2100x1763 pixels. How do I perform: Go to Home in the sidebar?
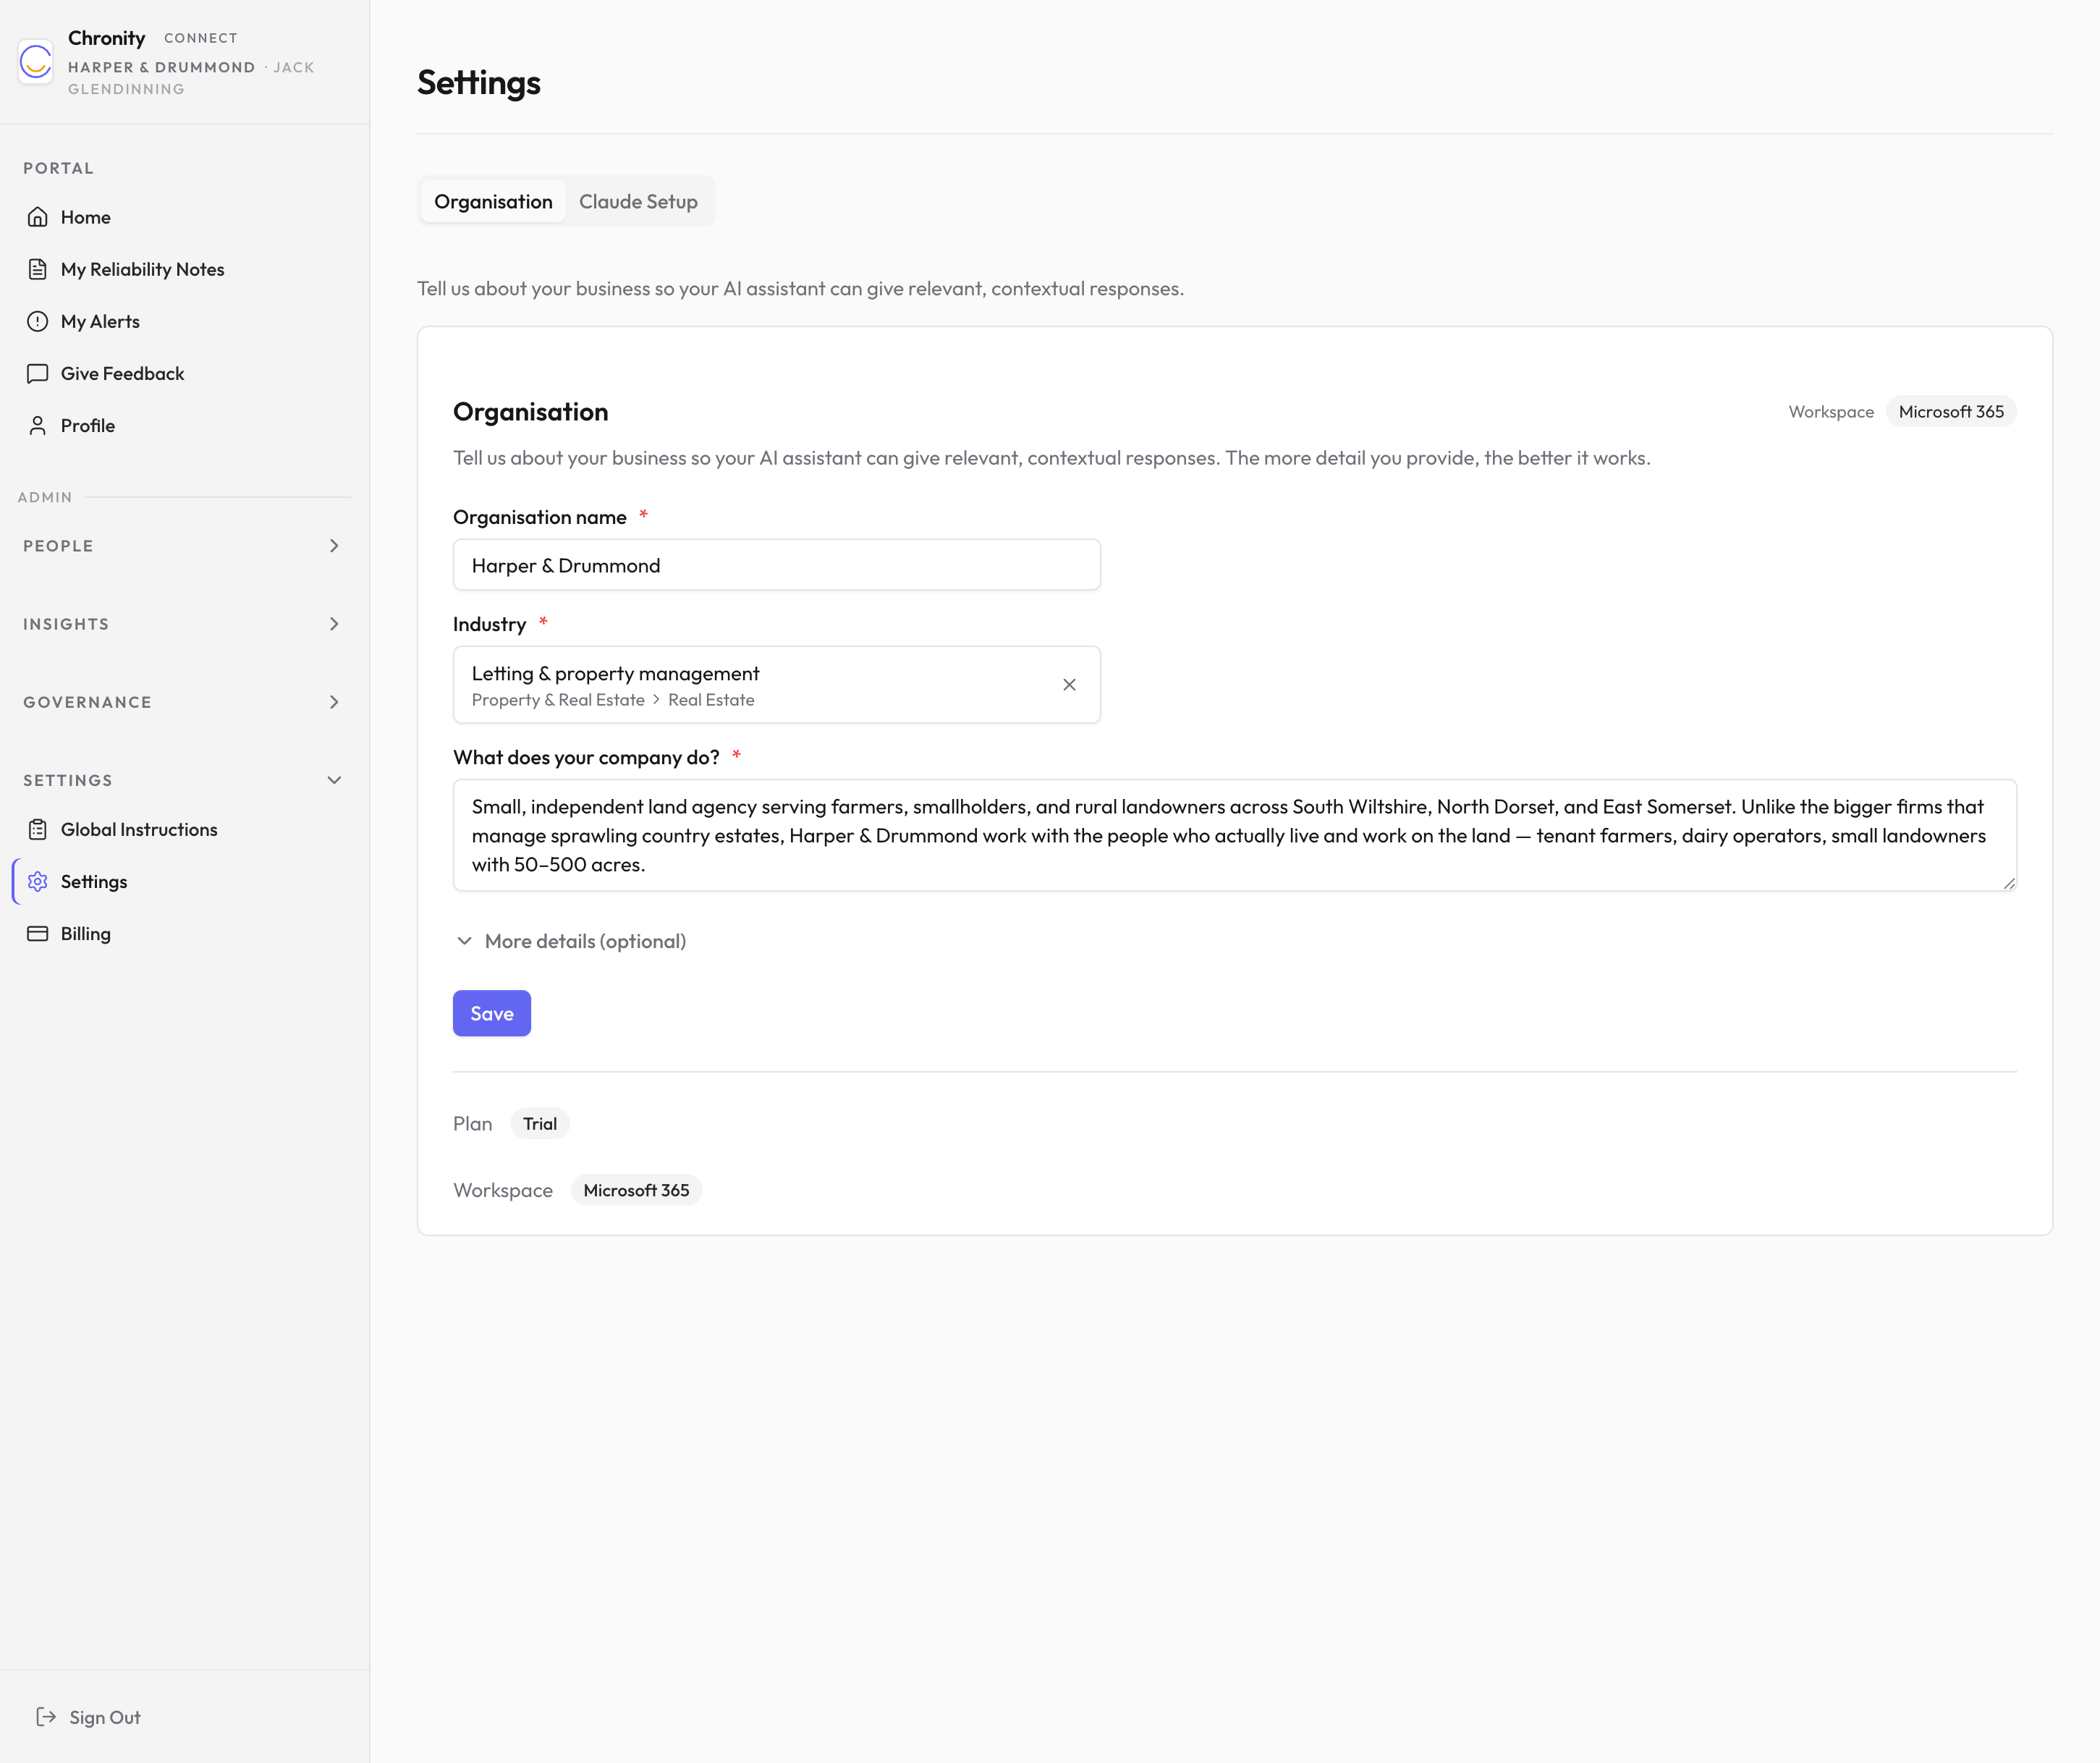click(x=85, y=217)
